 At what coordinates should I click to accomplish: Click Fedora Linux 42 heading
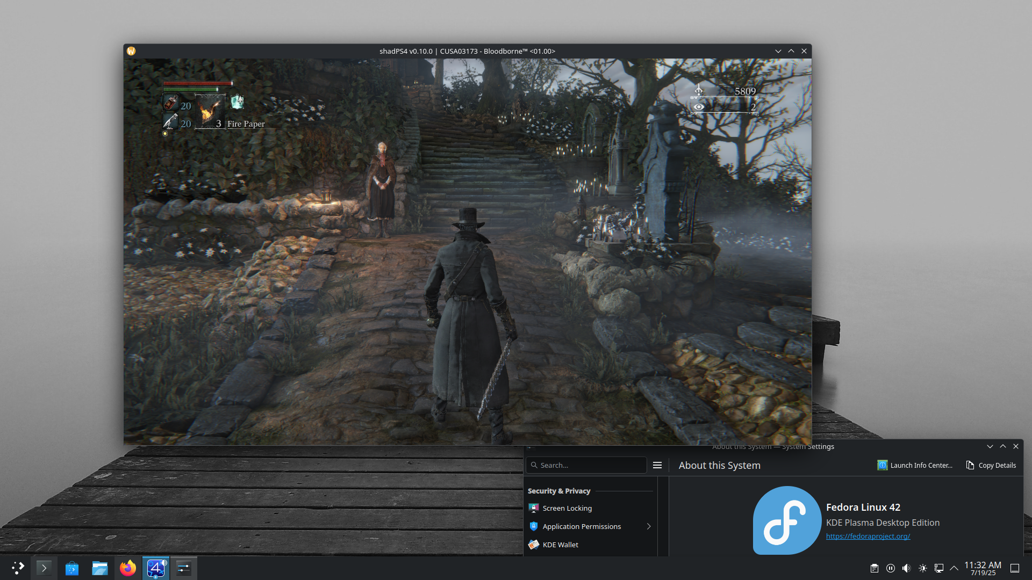tap(863, 507)
